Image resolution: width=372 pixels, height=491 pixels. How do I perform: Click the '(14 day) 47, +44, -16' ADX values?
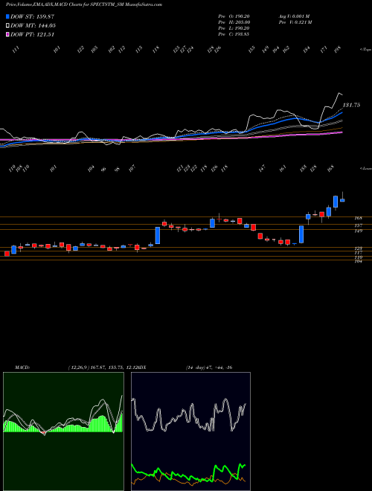pos(209,368)
